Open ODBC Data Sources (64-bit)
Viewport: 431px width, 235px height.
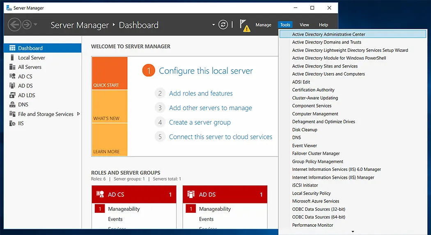click(x=353, y=217)
